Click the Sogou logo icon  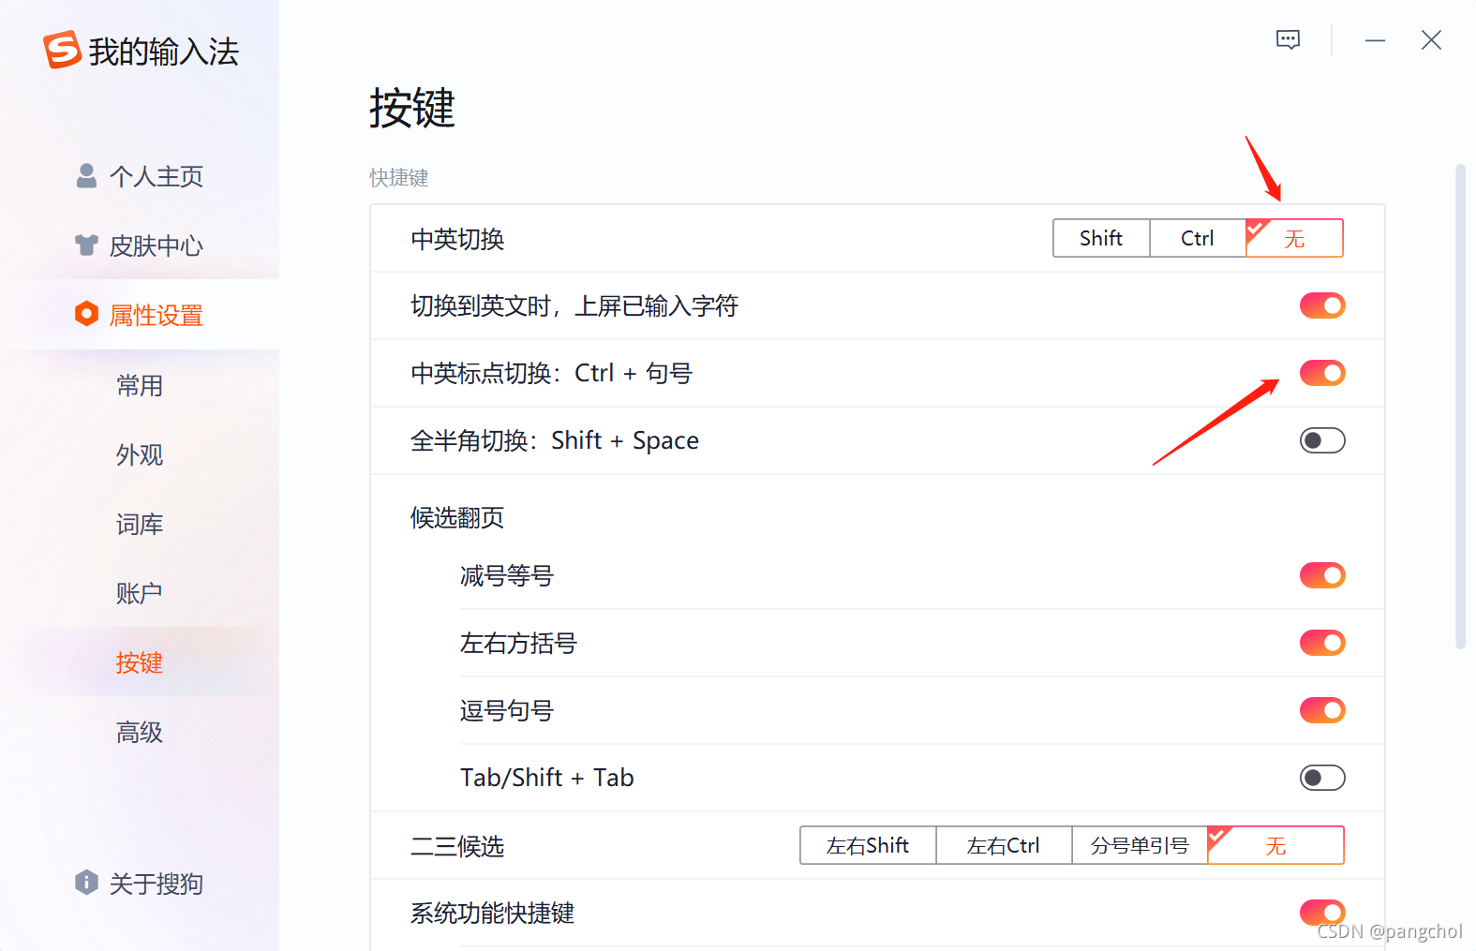[62, 50]
